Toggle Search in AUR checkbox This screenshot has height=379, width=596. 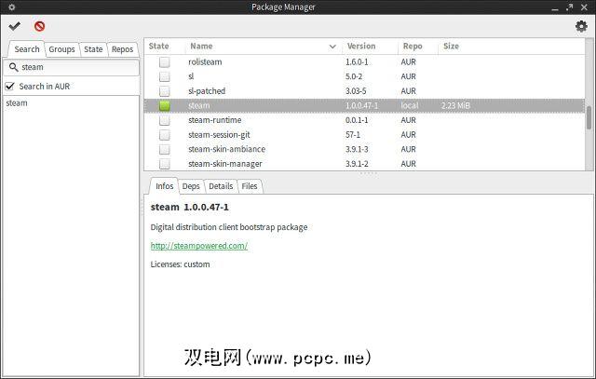coord(10,87)
